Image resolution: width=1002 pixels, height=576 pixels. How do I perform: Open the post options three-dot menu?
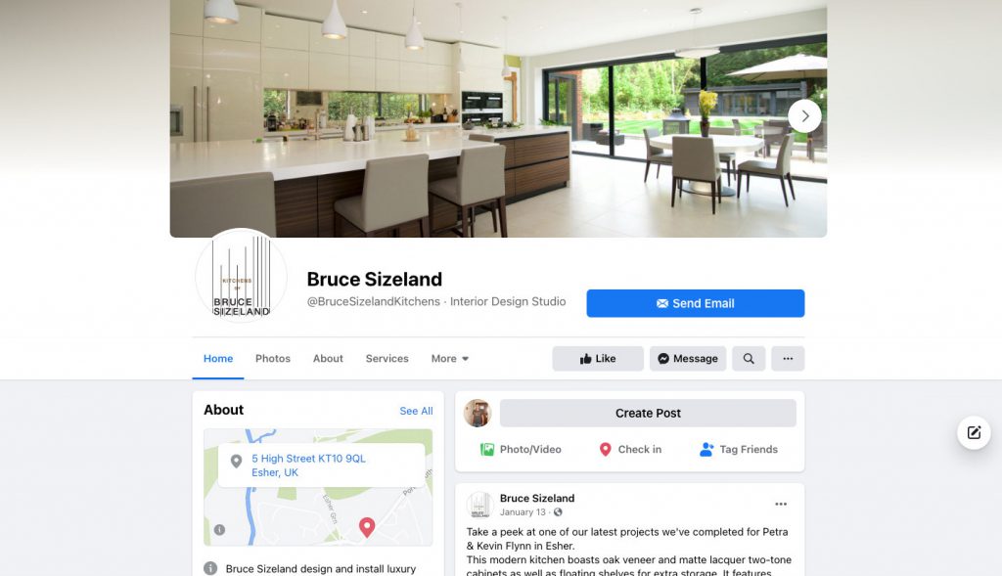pyautogui.click(x=781, y=504)
